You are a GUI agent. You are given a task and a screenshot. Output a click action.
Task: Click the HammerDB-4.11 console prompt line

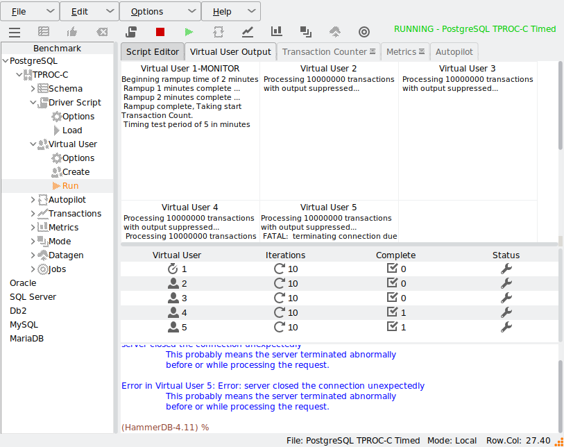[x=165, y=428]
